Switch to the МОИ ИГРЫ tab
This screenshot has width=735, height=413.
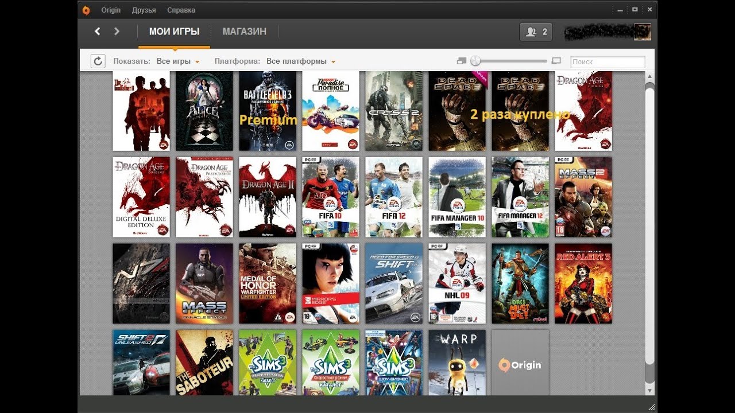coord(174,32)
